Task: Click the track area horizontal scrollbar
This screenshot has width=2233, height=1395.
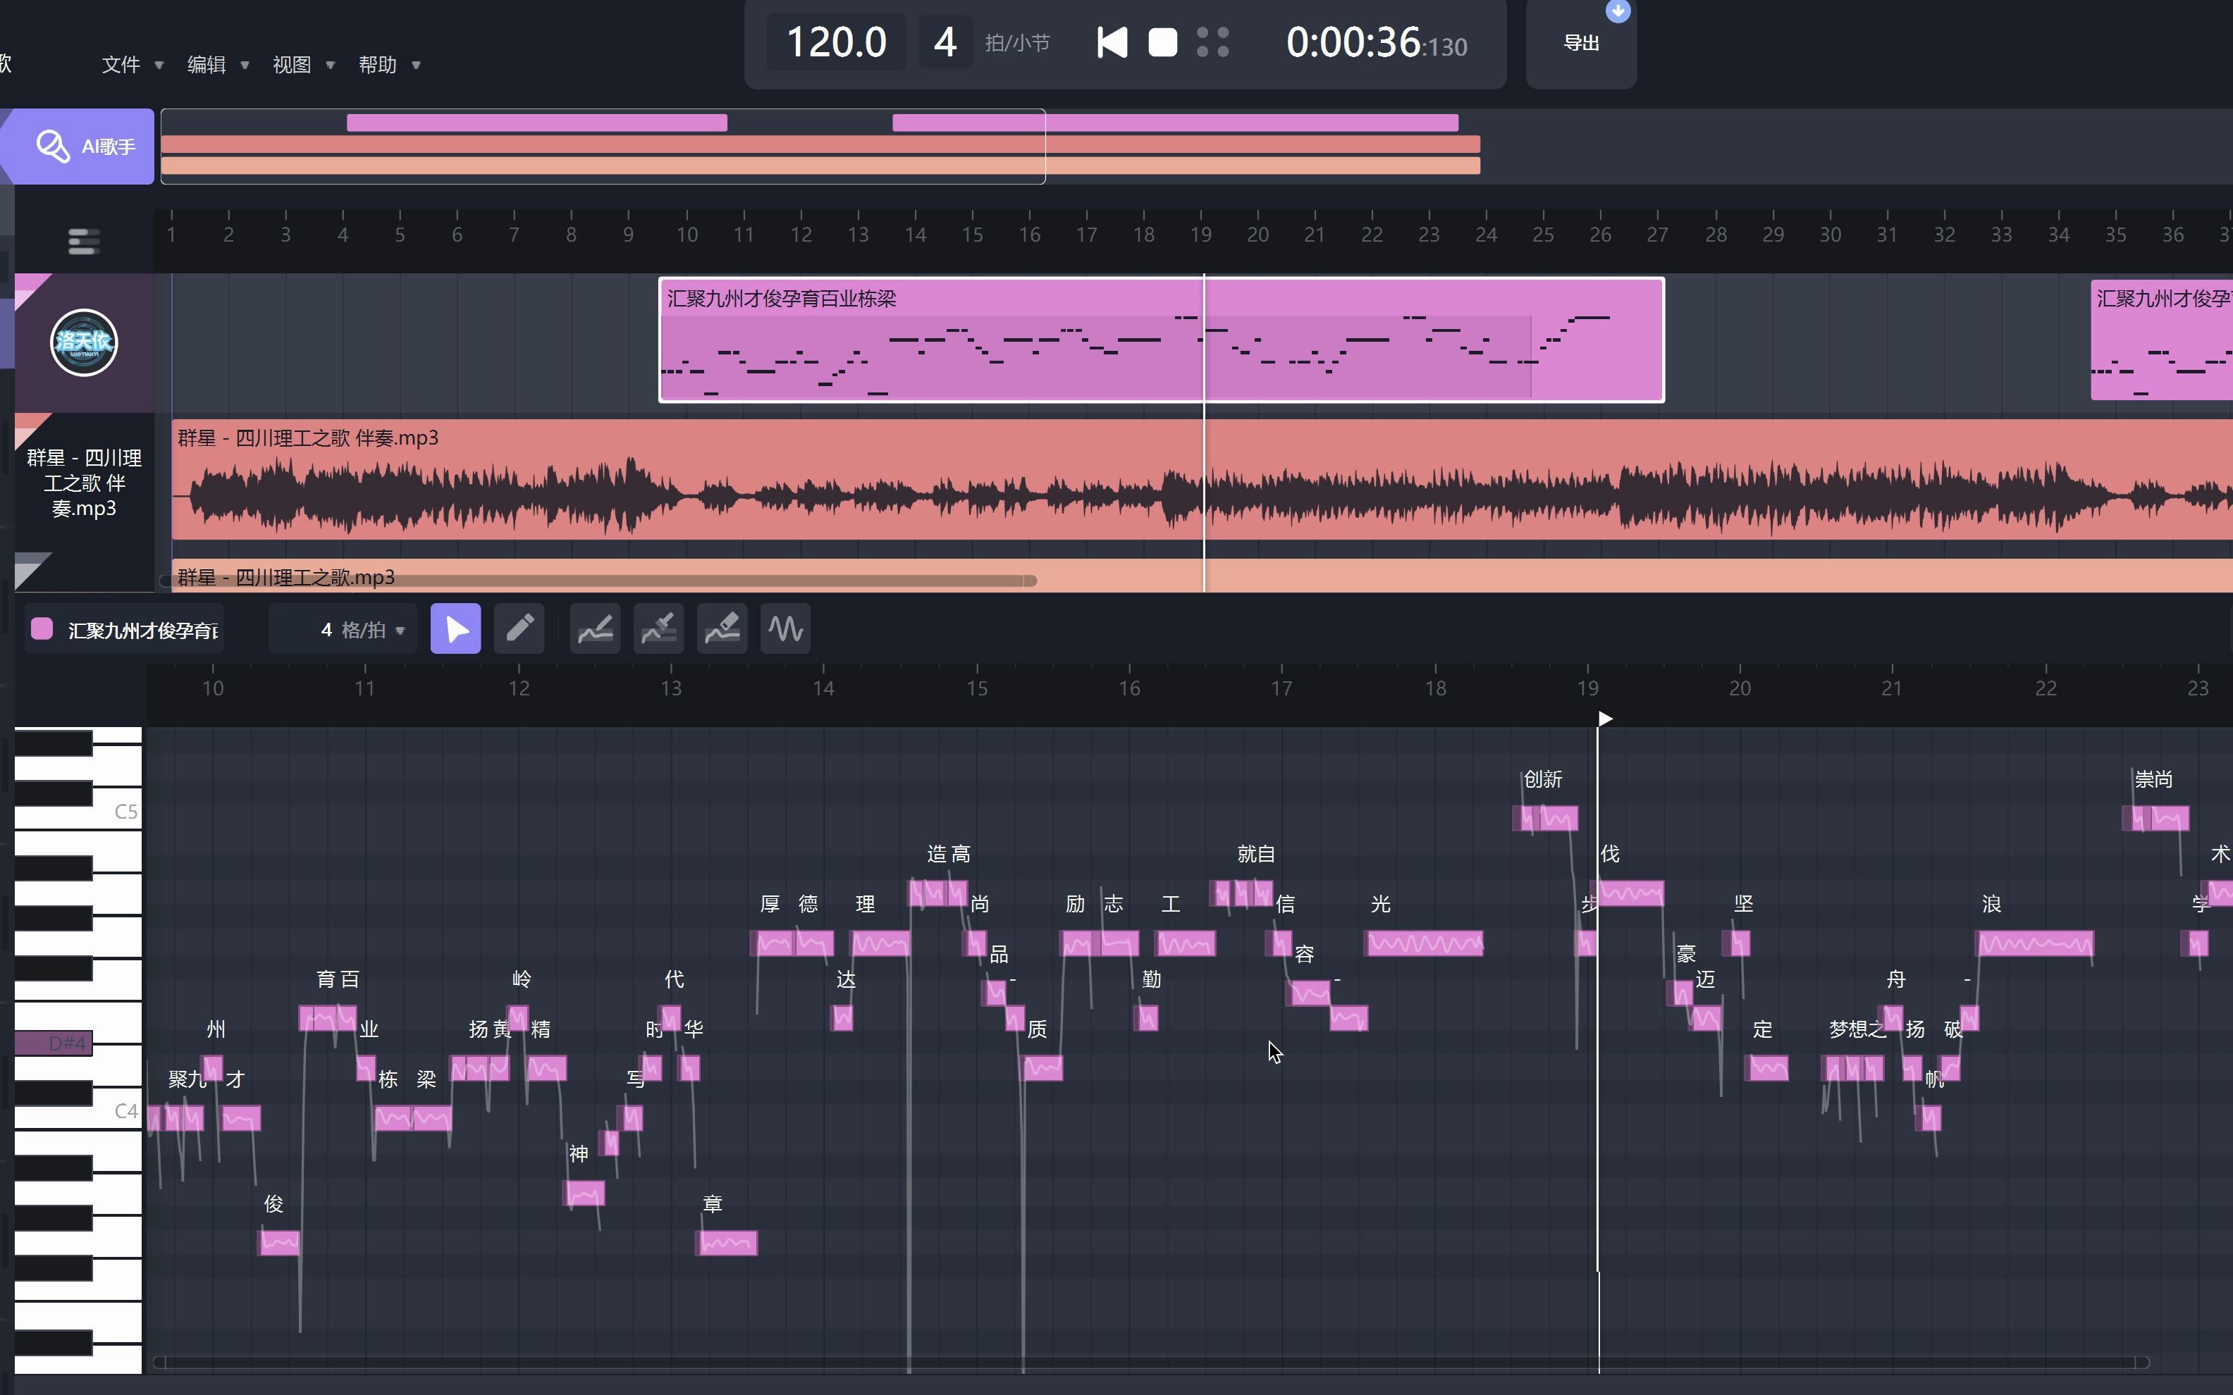Action: click(x=598, y=581)
